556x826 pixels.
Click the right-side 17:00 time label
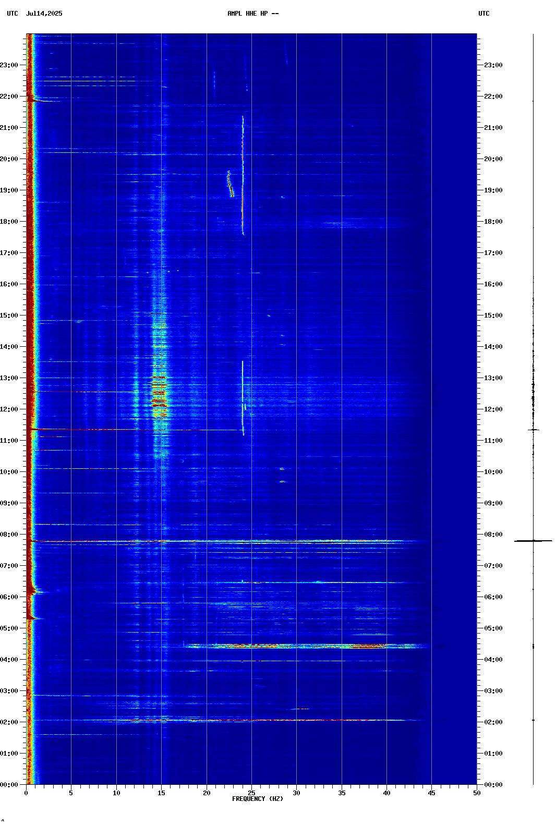[493, 253]
